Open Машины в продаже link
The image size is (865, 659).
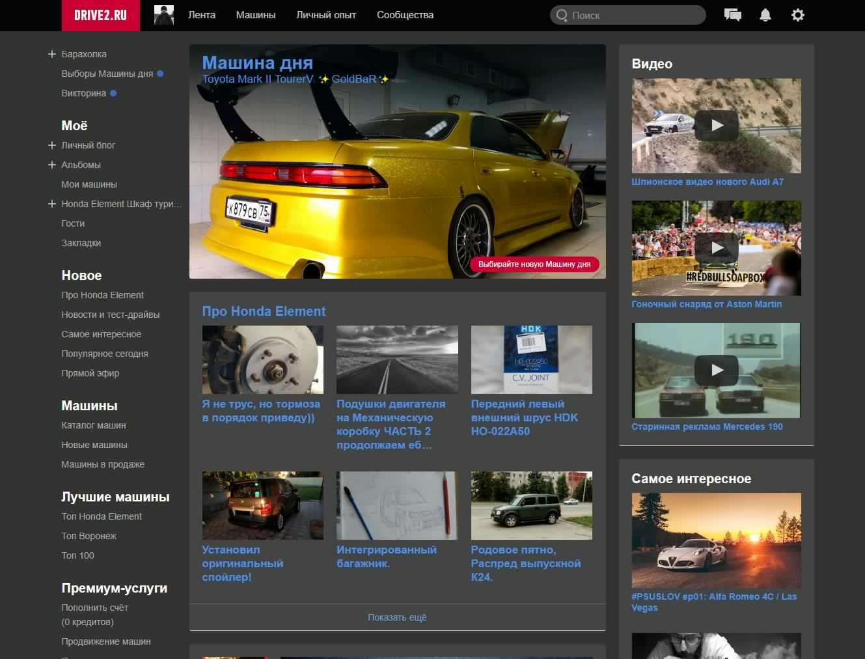tap(103, 464)
